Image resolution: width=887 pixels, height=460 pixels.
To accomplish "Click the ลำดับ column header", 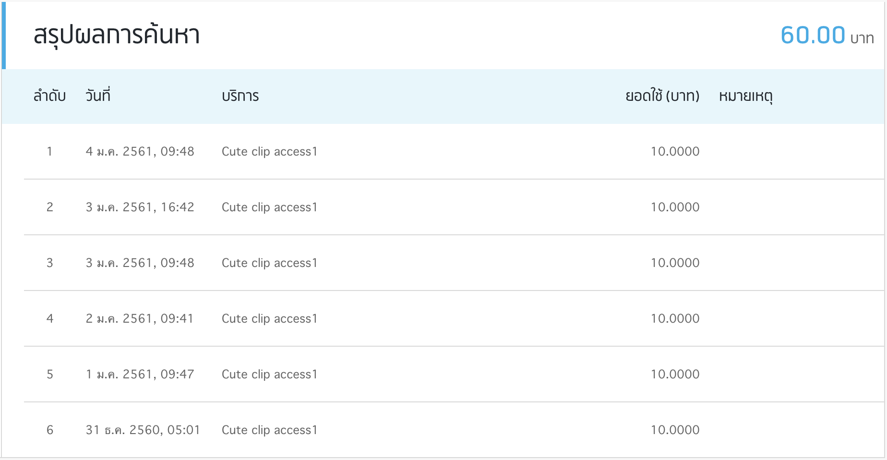I will 49,96.
